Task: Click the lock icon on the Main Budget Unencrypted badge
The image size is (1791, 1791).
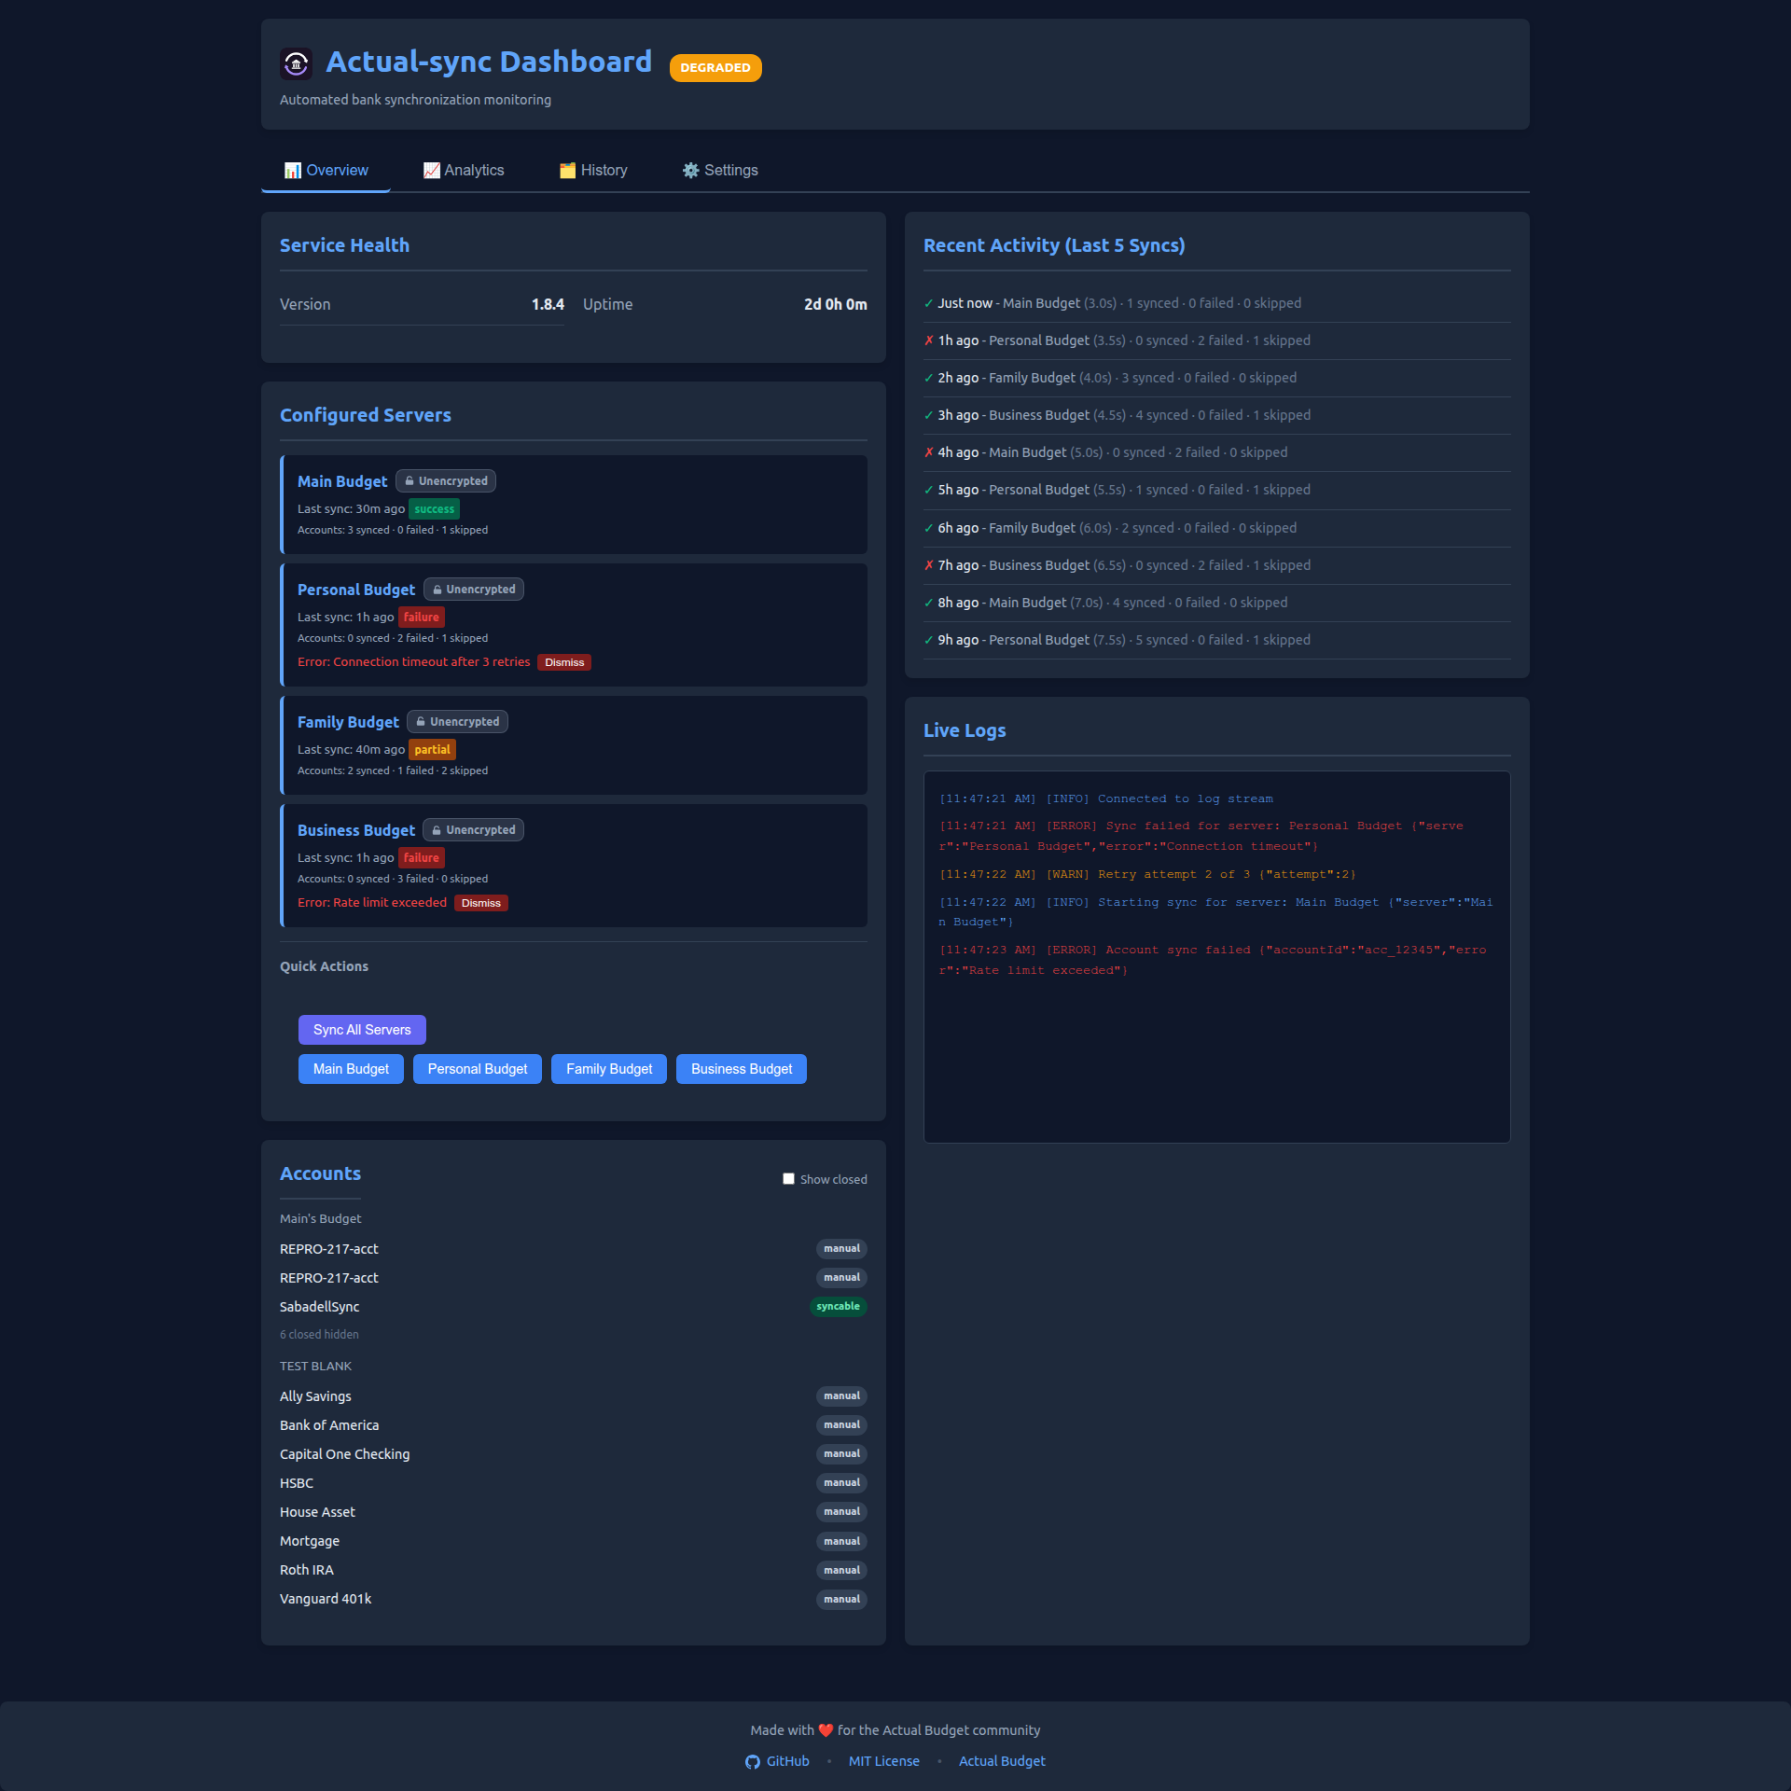Action: [x=410, y=481]
